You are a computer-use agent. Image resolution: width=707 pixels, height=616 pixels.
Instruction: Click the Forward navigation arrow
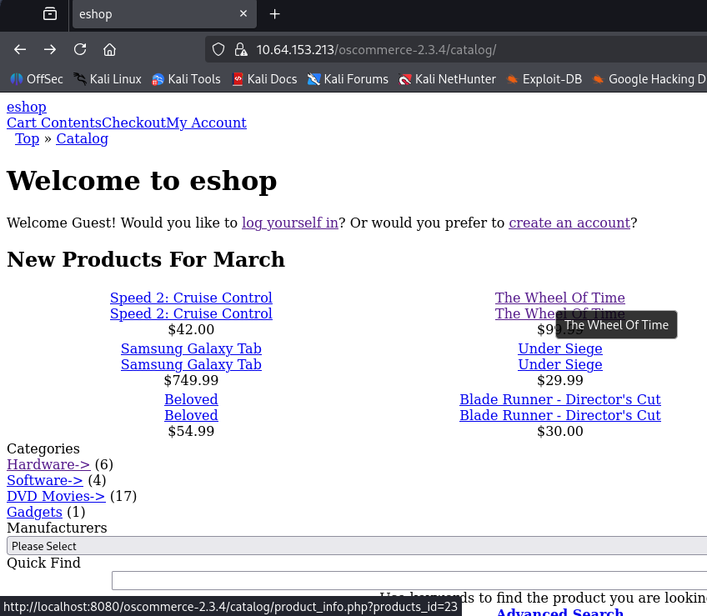(50, 49)
